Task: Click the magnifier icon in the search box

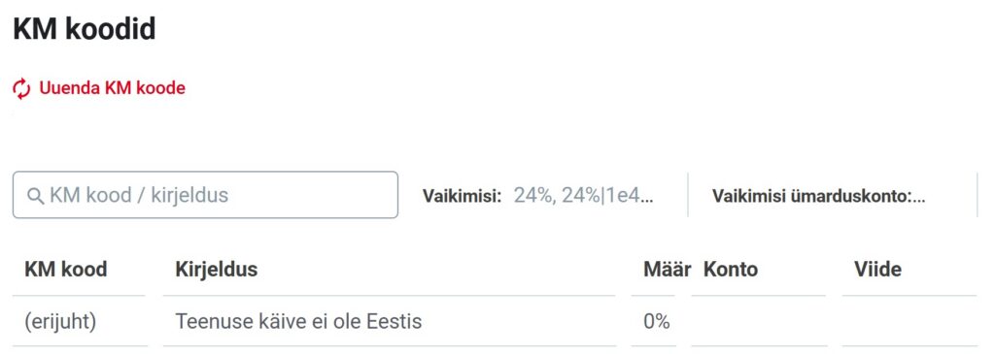Action: coord(36,196)
